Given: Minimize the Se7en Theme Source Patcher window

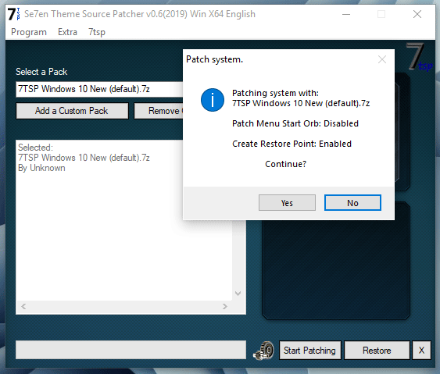Looking at the screenshot, I should (x=346, y=14).
